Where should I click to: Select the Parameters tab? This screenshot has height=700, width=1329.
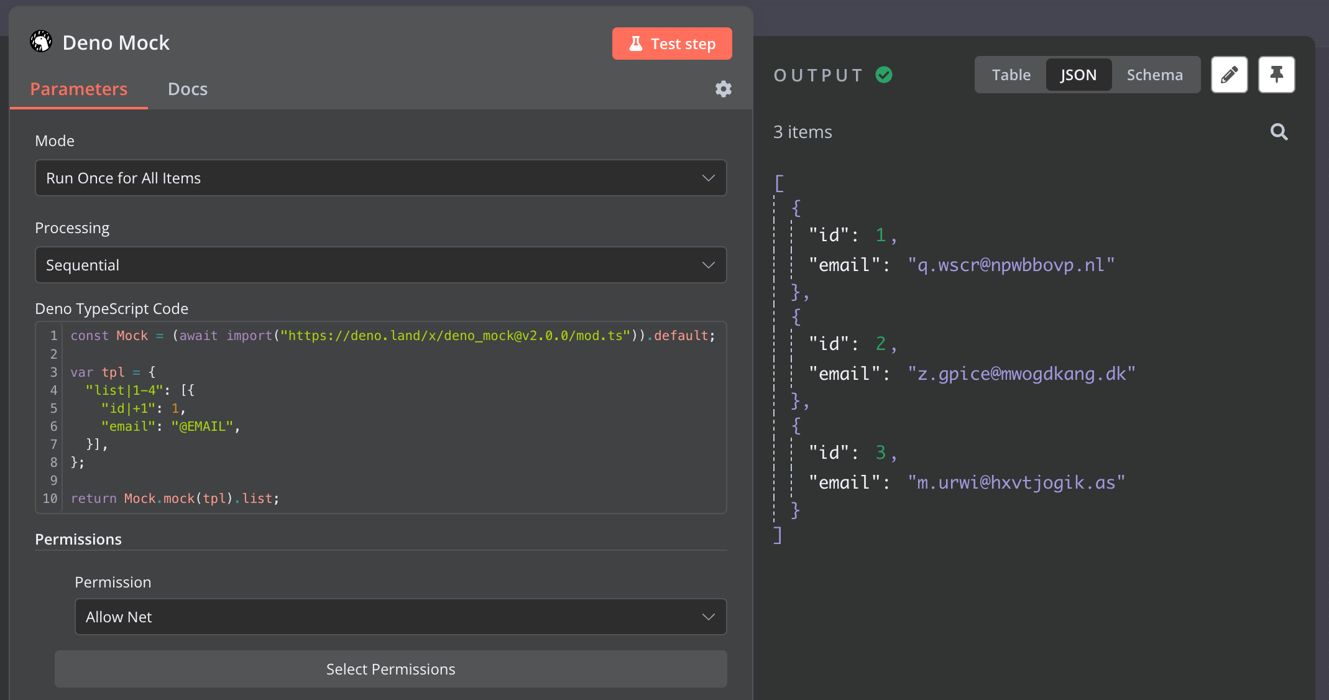(x=79, y=89)
